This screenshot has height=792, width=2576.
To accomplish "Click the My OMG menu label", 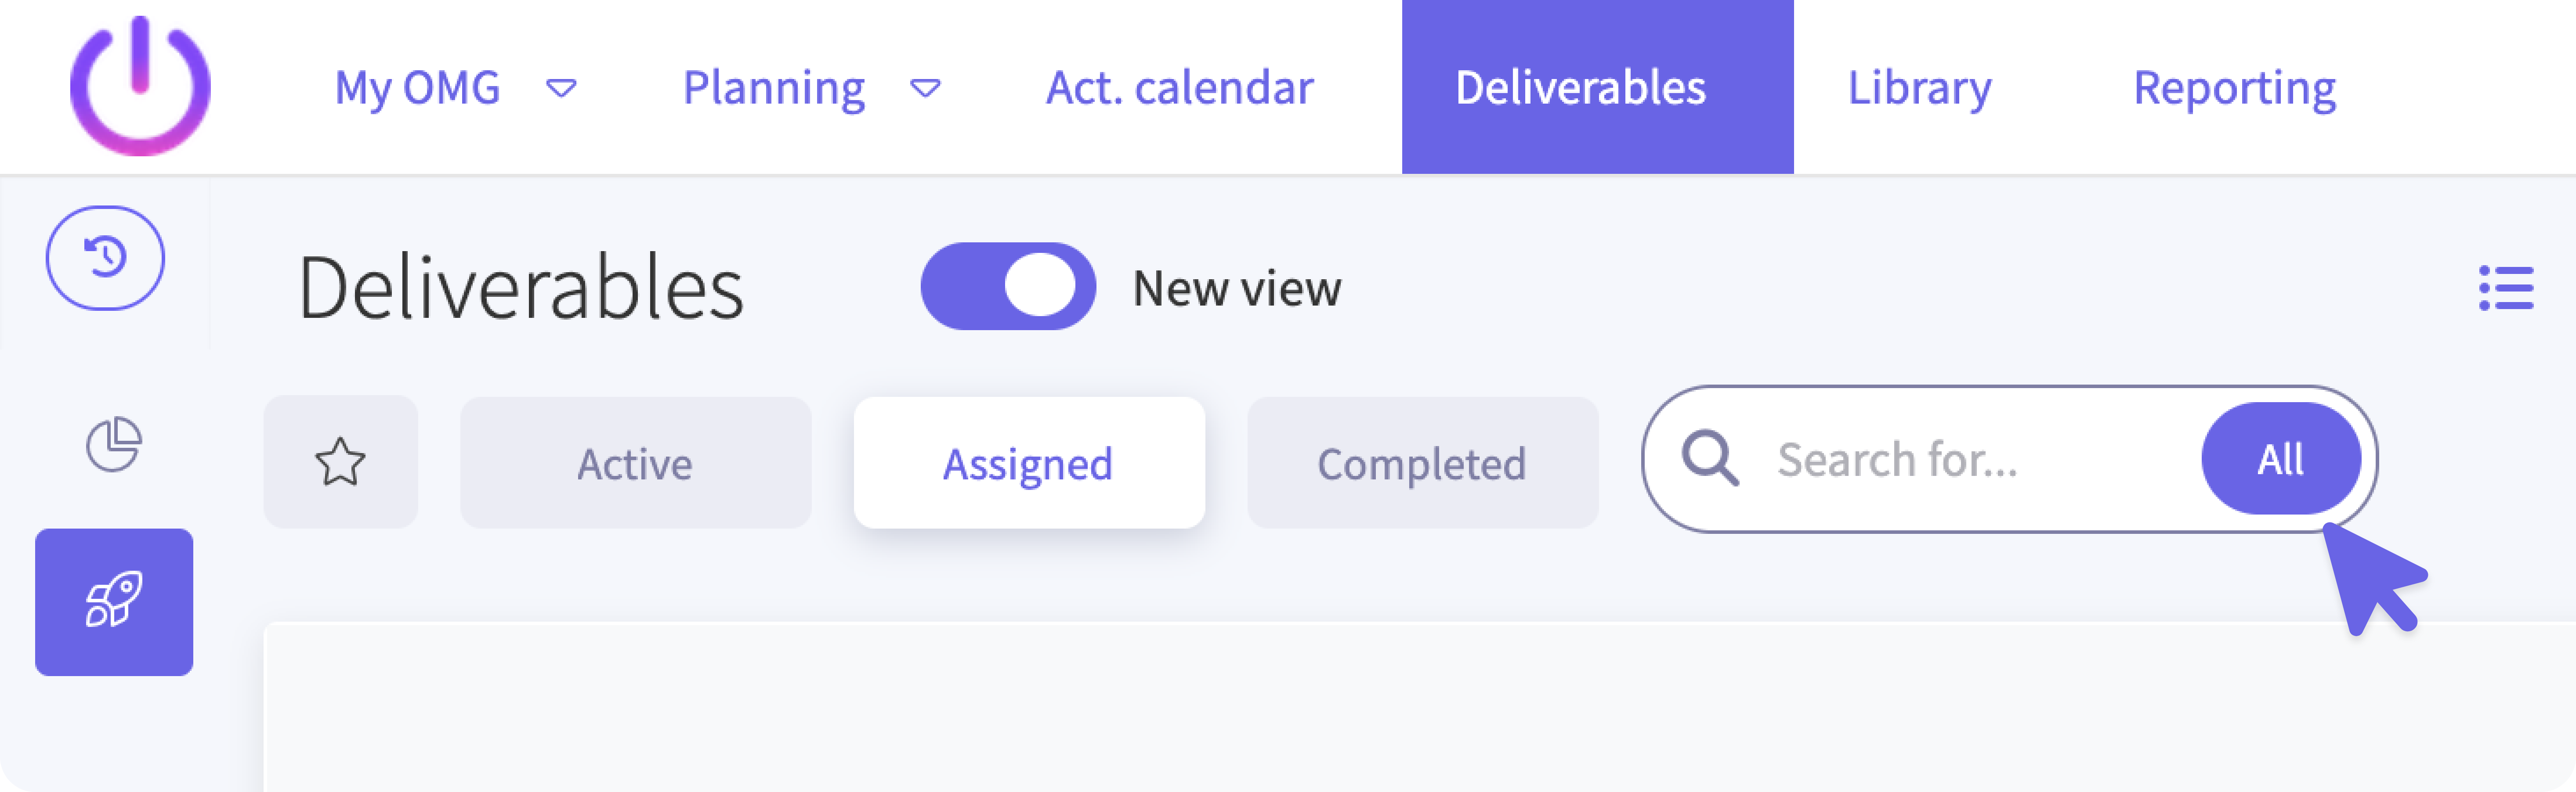I will pos(417,88).
